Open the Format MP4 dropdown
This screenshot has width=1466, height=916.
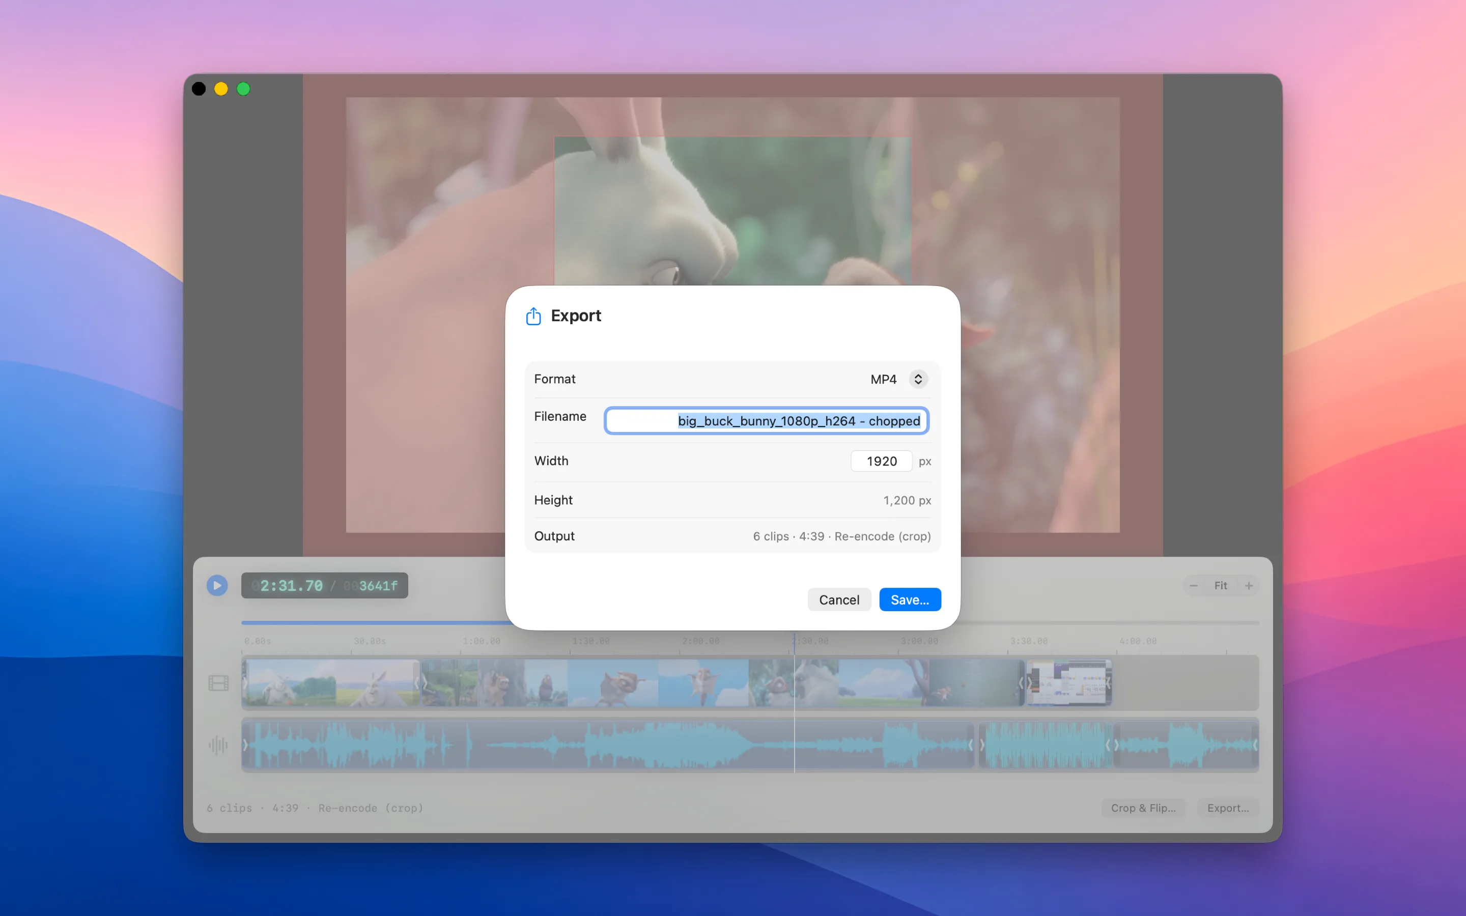click(x=918, y=379)
